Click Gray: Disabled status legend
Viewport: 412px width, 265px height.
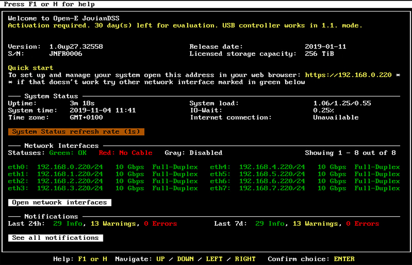pos(193,153)
